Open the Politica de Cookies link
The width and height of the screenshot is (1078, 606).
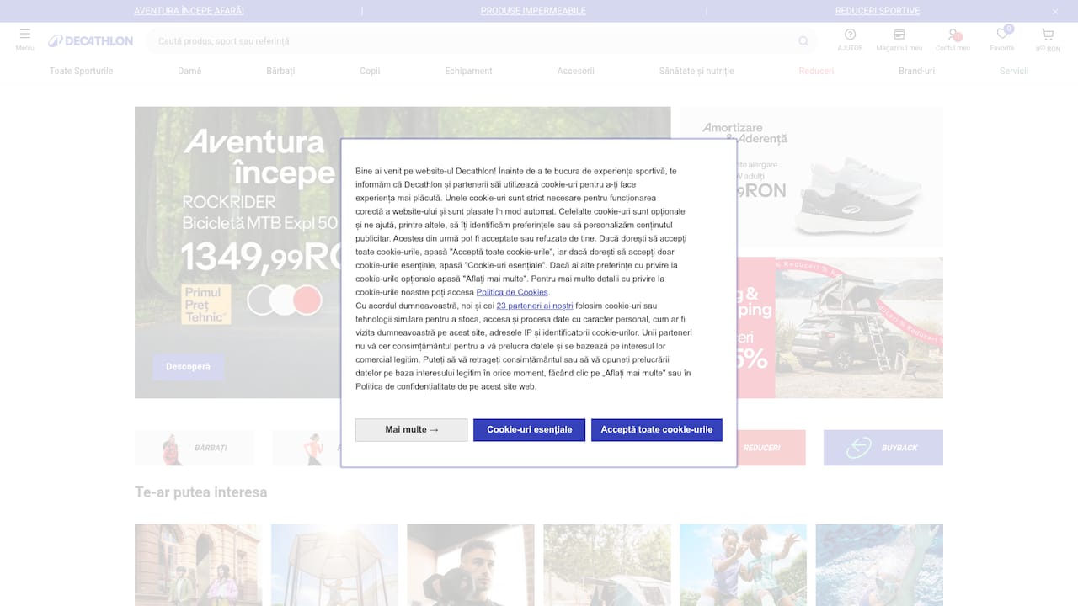coord(512,292)
